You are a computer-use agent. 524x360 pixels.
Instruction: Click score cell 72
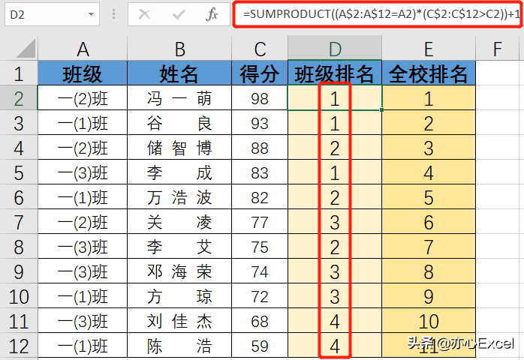260,295
